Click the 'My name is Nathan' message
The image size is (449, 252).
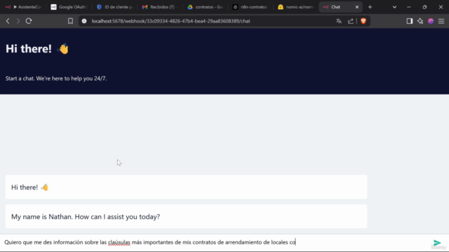[186, 216]
